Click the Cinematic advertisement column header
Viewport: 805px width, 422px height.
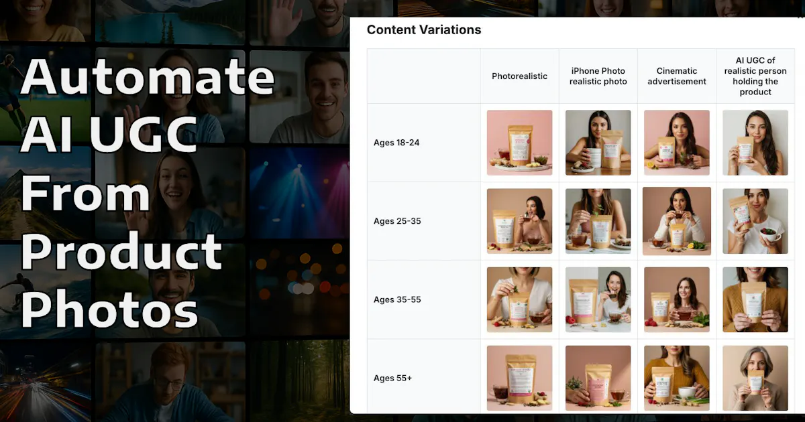(x=677, y=76)
